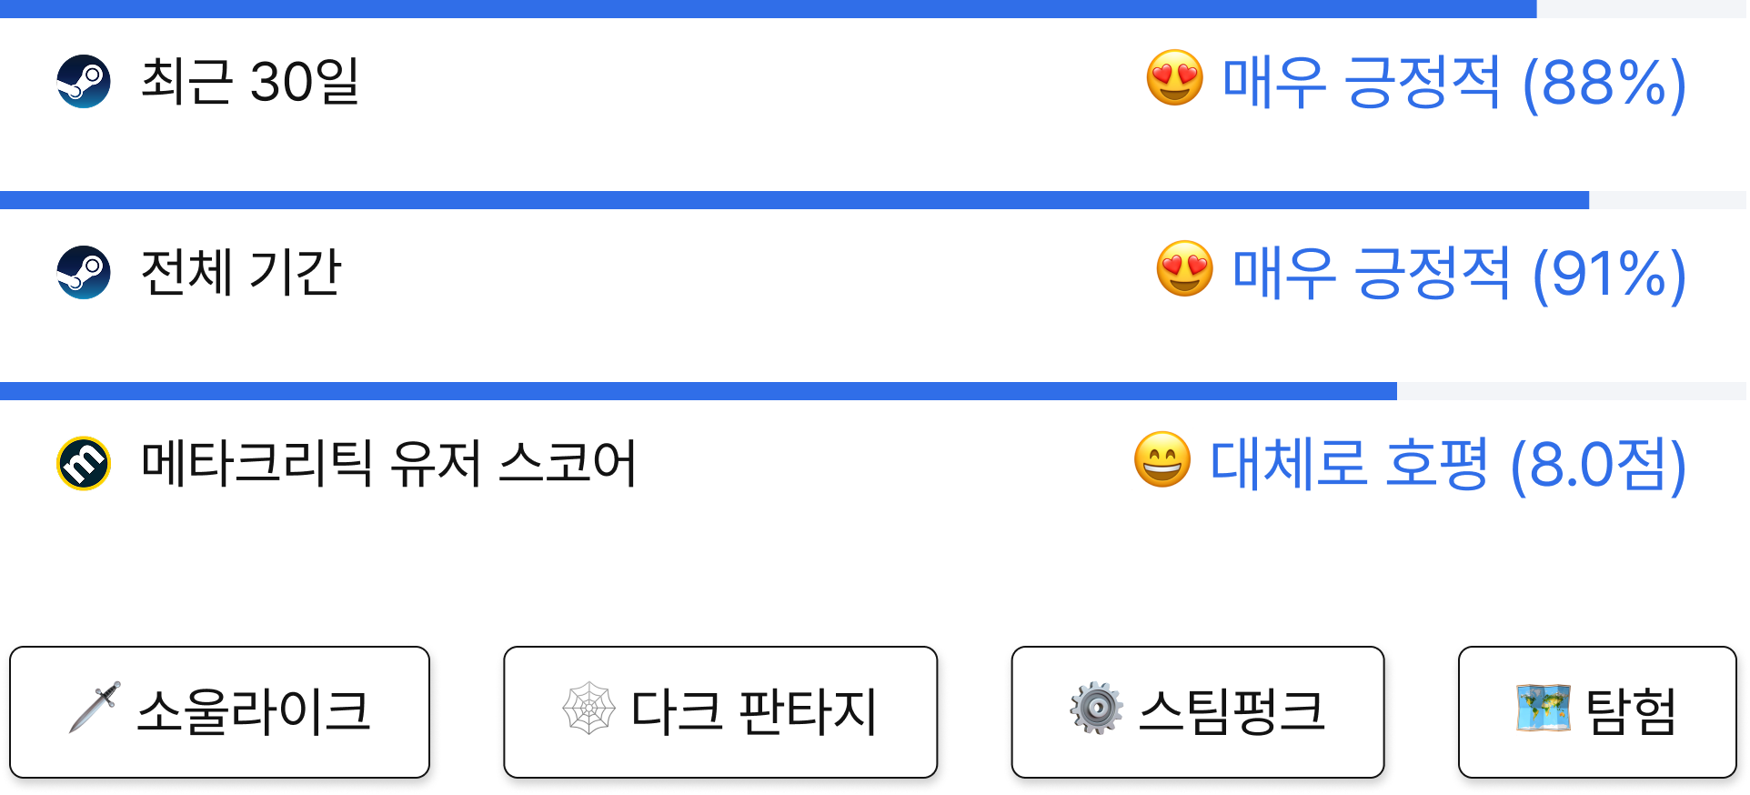The width and height of the screenshot is (1750, 795).
Task: Click the spider web icon in 다크 판타지 tag
Action: pos(588,708)
